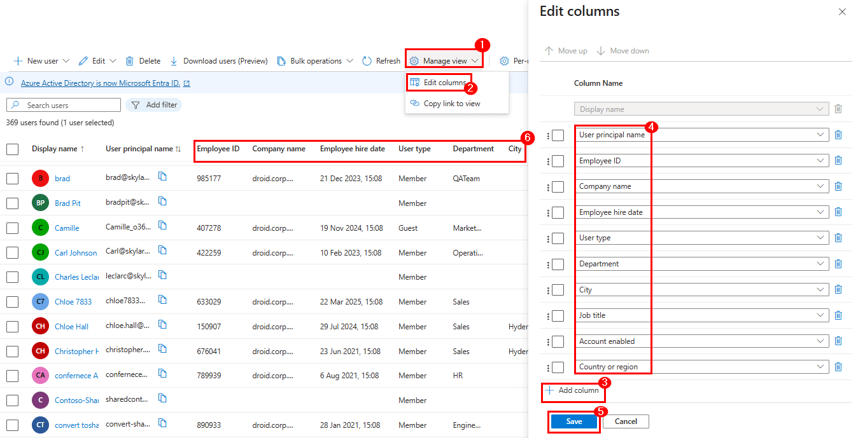This screenshot has height=438, width=858.
Task: Choose Copy link to view
Action: coord(445,104)
